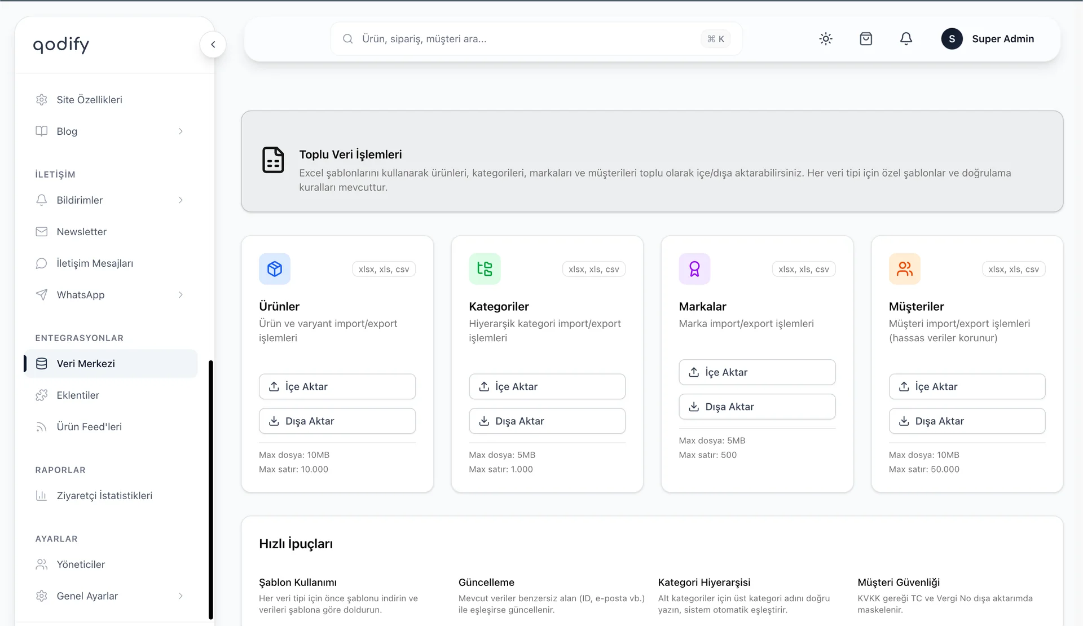This screenshot has width=1083, height=626.
Task: Go to Ürün Feed'leri page
Action: (x=89, y=427)
